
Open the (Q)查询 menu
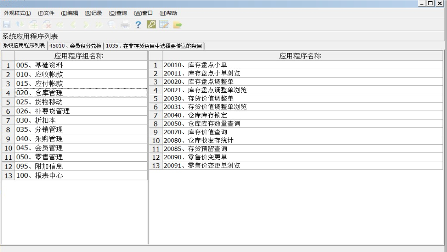coord(117,13)
